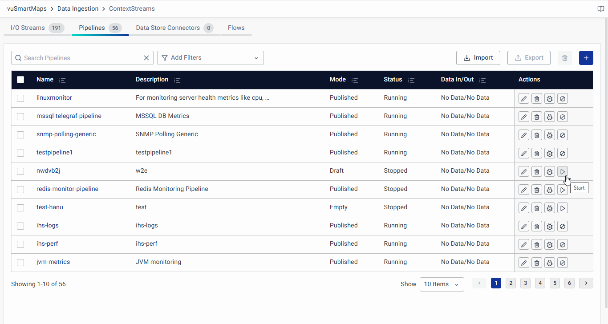Expand the Add Filters dropdown
The image size is (608, 324).
click(210, 58)
